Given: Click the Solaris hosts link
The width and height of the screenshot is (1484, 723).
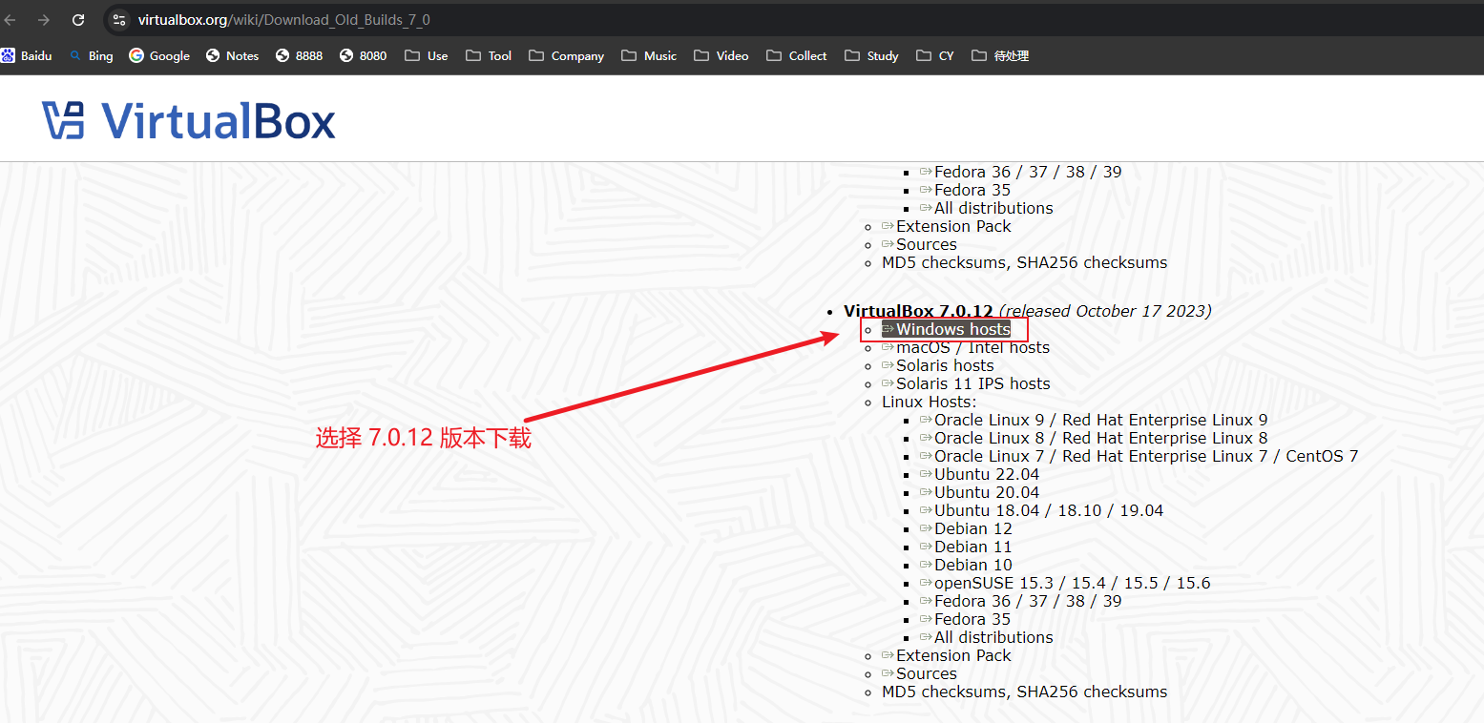Looking at the screenshot, I should point(938,365).
